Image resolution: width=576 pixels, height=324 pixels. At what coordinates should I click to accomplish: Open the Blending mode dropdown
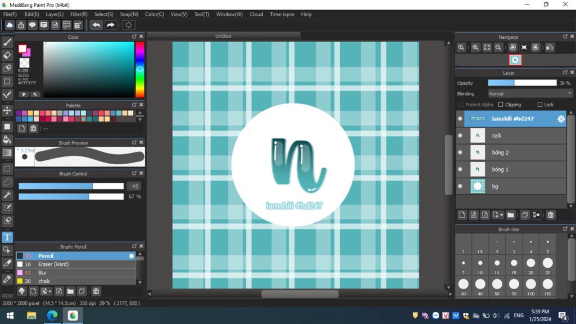click(x=530, y=94)
